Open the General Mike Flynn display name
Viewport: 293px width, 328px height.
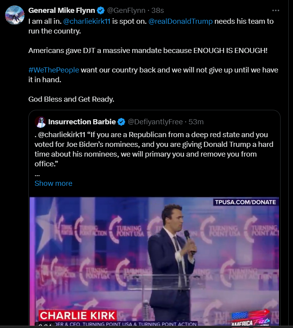(x=61, y=11)
